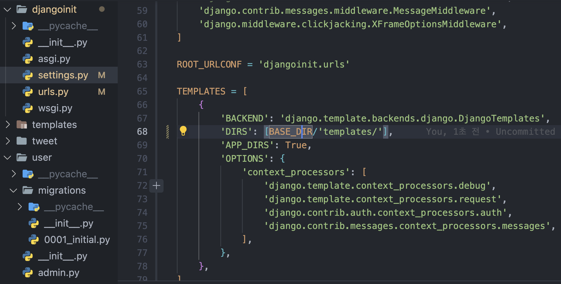Click the XFrameOptionsMiddleware string on line 60
The height and width of the screenshot is (284, 561).
(x=350, y=24)
